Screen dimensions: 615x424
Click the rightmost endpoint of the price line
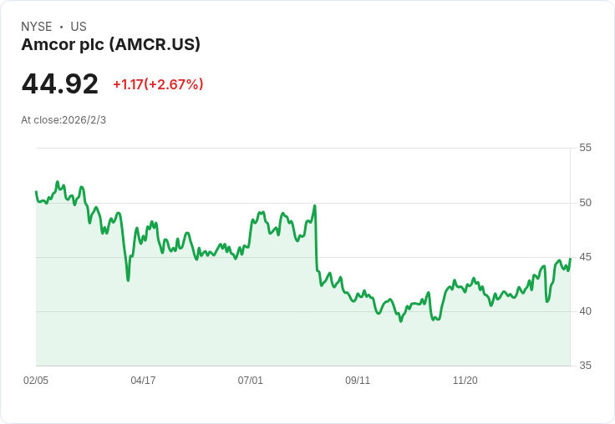pos(570,259)
